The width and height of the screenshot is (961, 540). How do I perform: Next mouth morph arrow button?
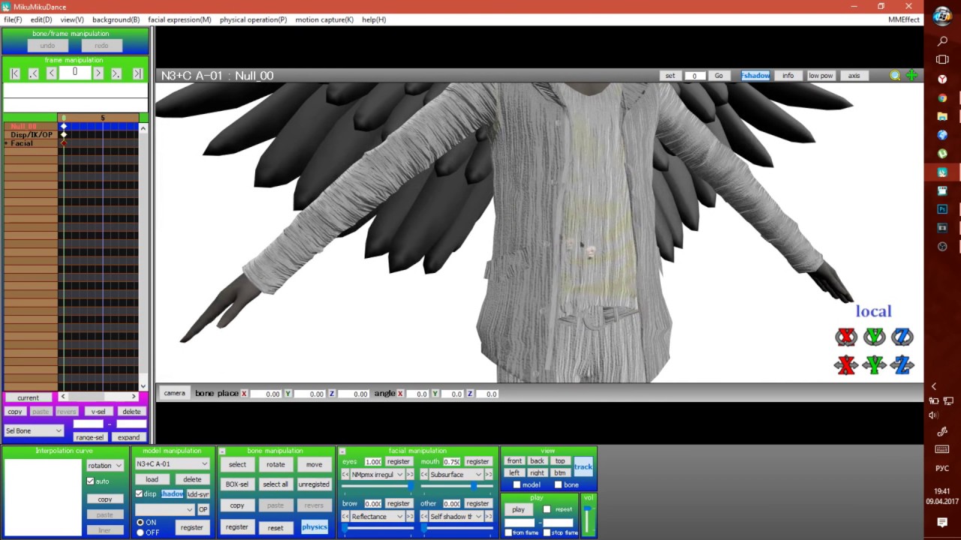tap(489, 475)
